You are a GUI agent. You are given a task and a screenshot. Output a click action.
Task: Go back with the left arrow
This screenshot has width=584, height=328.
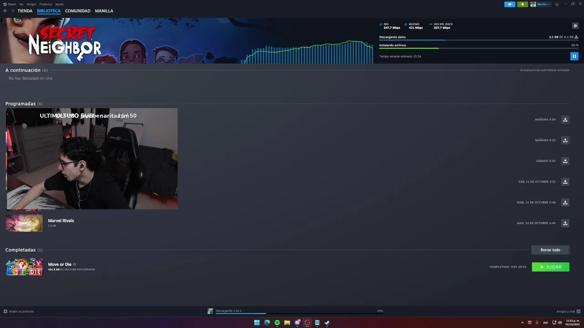click(5, 11)
